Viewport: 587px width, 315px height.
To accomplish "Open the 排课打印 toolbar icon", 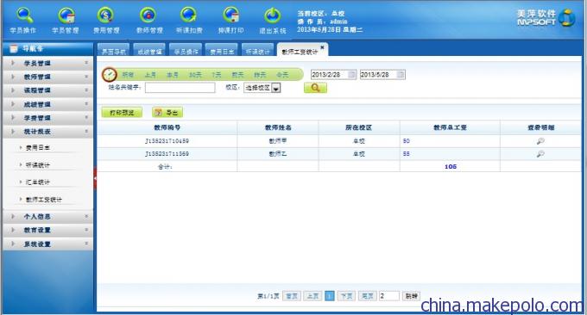I will click(231, 15).
